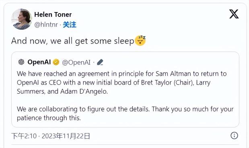Click OpenAI's gold verified badge
Viewport: 249px width, 148px height.
[x=56, y=62]
